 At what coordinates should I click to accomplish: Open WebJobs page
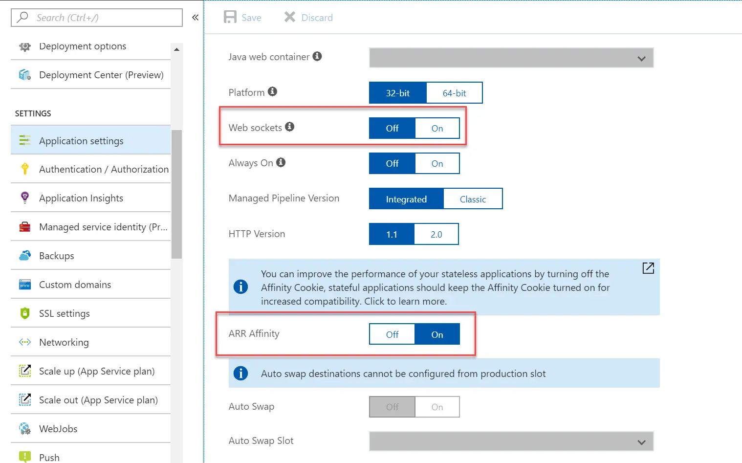coord(90,429)
